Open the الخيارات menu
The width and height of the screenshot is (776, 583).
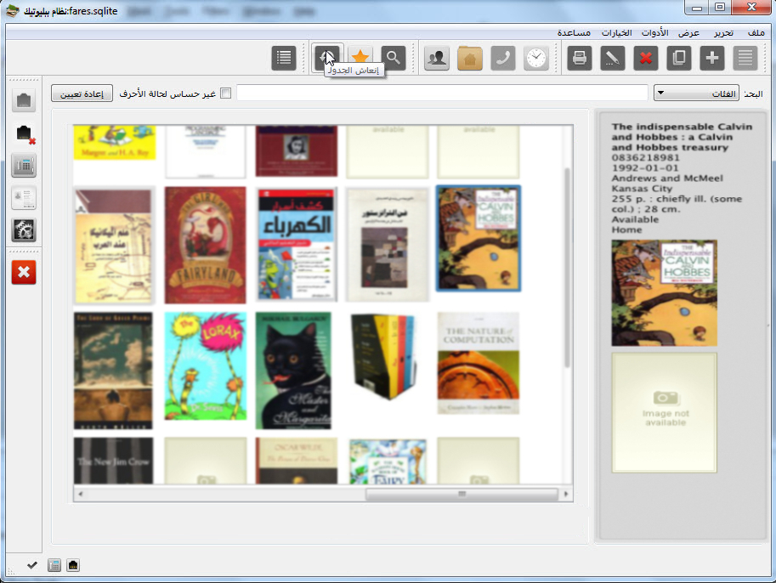[x=617, y=32]
